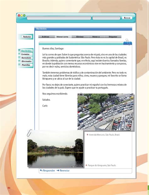Viewport: 149px width, 195px height.
Task: Click the Recibidos header bar title
Action: pyautogui.click(x=41, y=29)
